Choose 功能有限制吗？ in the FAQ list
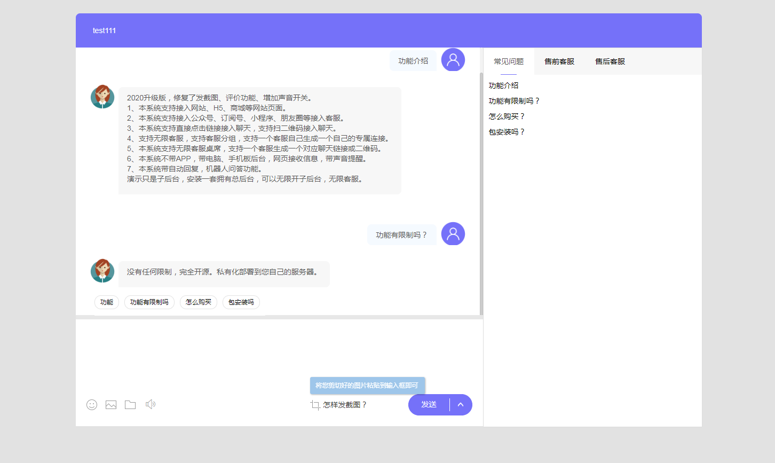The height and width of the screenshot is (463, 775). pyautogui.click(x=515, y=101)
